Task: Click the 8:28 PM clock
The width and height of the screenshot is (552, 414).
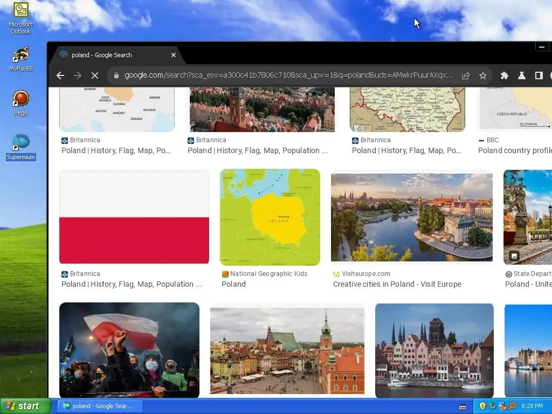Action: [x=532, y=406]
